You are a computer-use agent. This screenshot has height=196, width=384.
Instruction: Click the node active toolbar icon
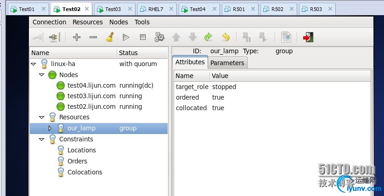tap(263, 37)
